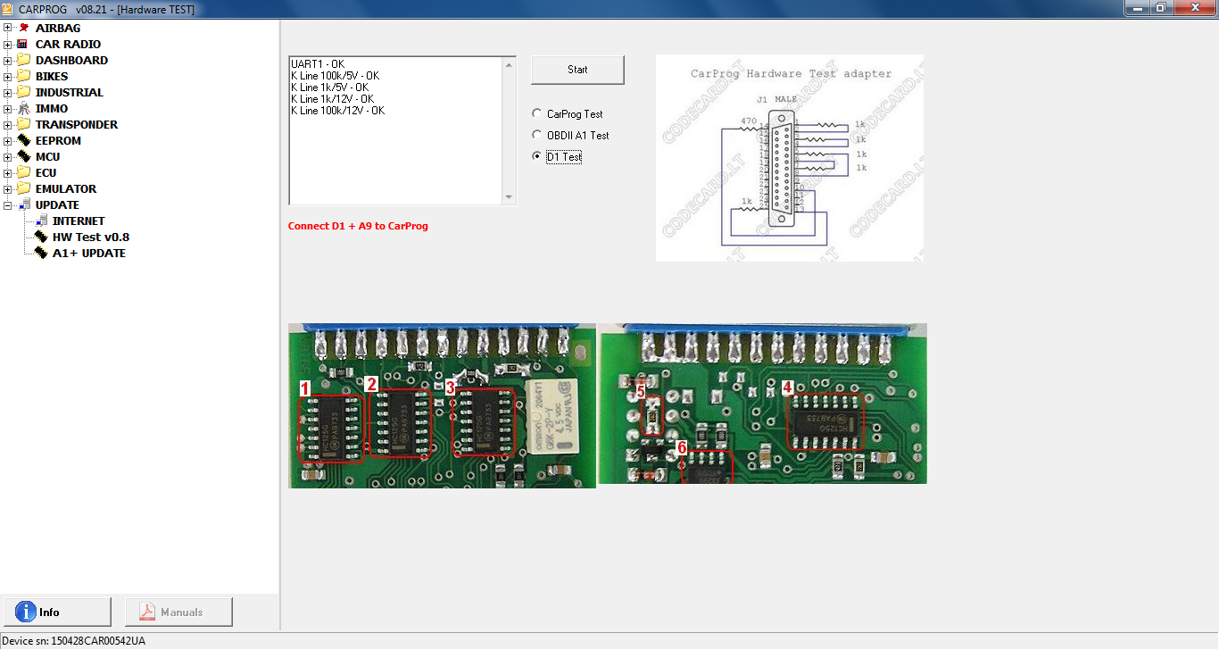Screen dimensions: 1219x650
Task: Expand the INDUSTRIAL tree node
Action: pyautogui.click(x=8, y=92)
